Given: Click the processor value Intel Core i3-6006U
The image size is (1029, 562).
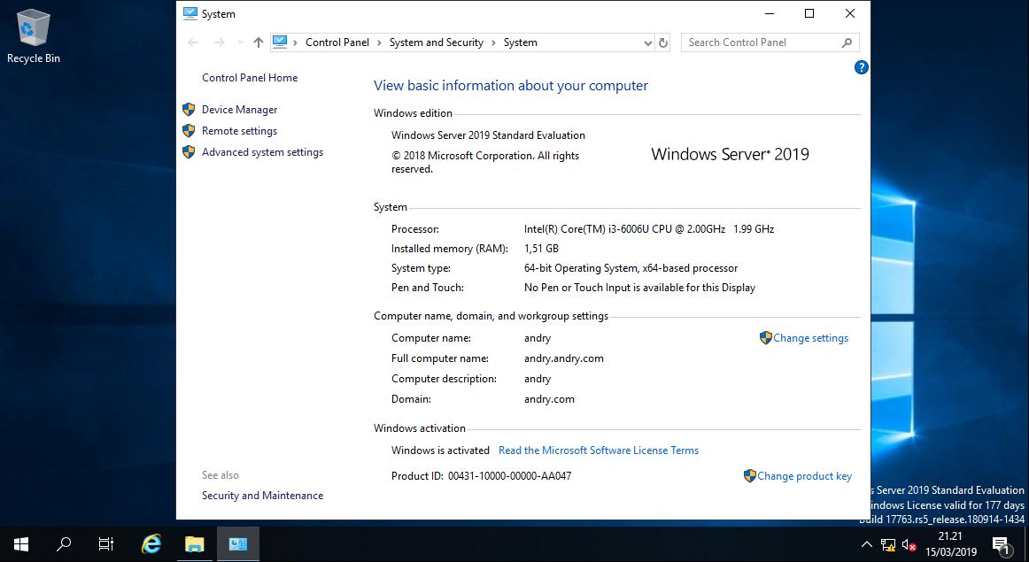Looking at the screenshot, I should [x=648, y=229].
